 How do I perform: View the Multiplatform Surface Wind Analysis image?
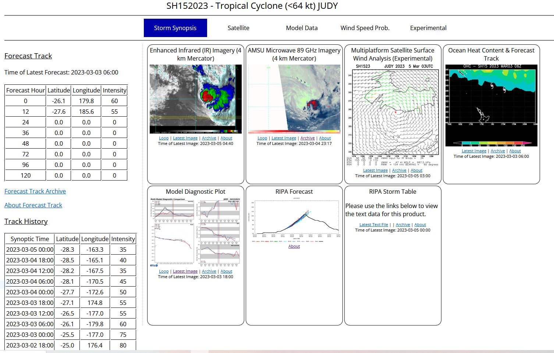[393, 115]
